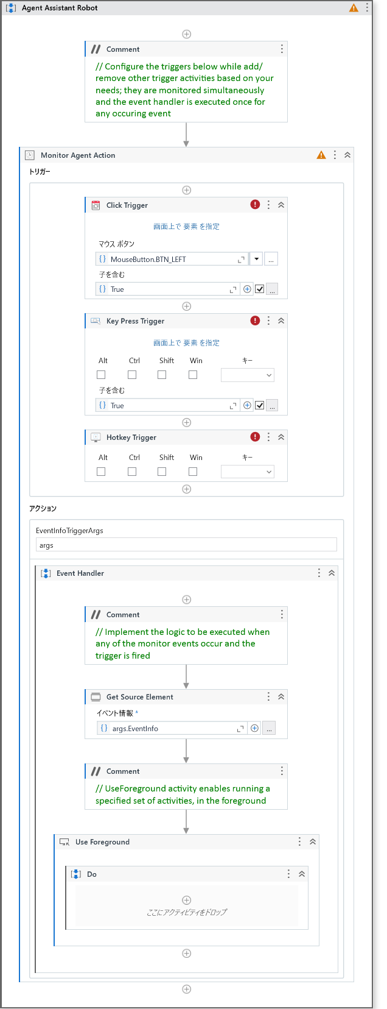Toggle include-children checkbox in Click Trigger

click(x=260, y=289)
